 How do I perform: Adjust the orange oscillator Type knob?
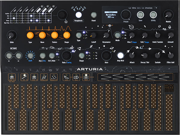(x=30, y=35)
